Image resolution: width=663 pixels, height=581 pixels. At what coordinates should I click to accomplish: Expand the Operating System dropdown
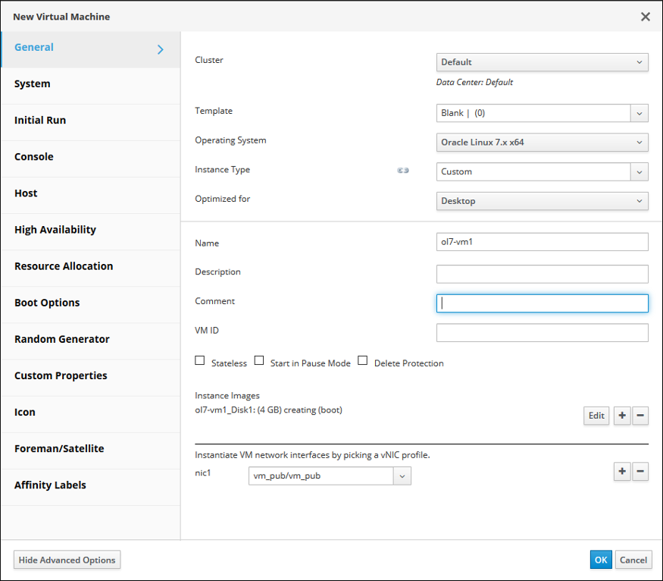542,142
